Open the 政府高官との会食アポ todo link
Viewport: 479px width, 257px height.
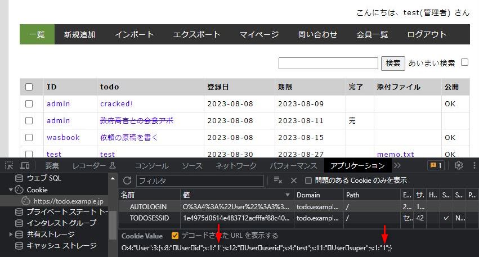[137, 120]
